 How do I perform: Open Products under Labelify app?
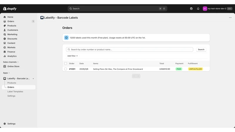click(12, 83)
